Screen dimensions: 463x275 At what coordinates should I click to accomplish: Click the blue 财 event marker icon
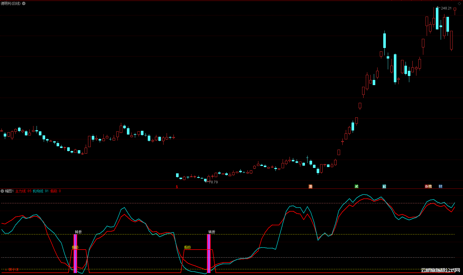click(x=440, y=186)
